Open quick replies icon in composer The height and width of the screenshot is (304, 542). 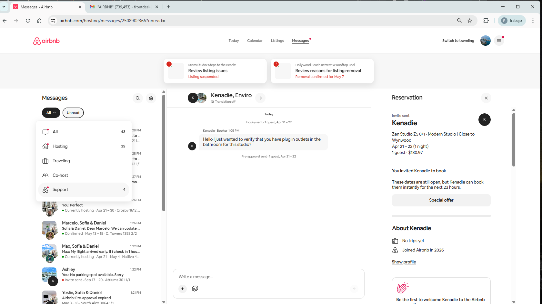(195, 289)
